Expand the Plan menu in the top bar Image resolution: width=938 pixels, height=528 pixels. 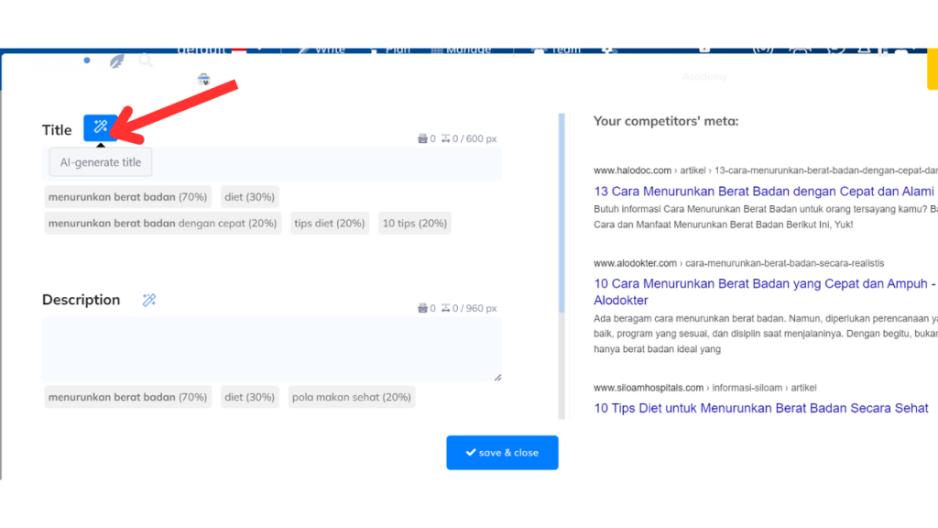click(395, 49)
